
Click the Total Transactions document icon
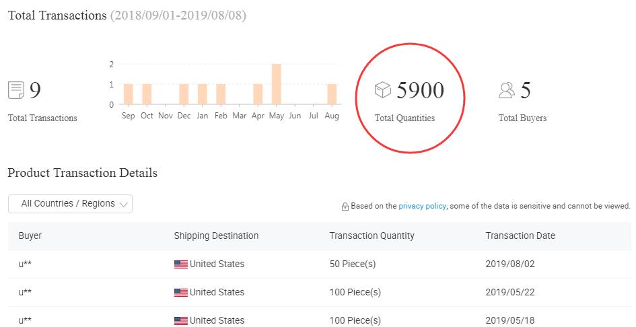point(16,89)
